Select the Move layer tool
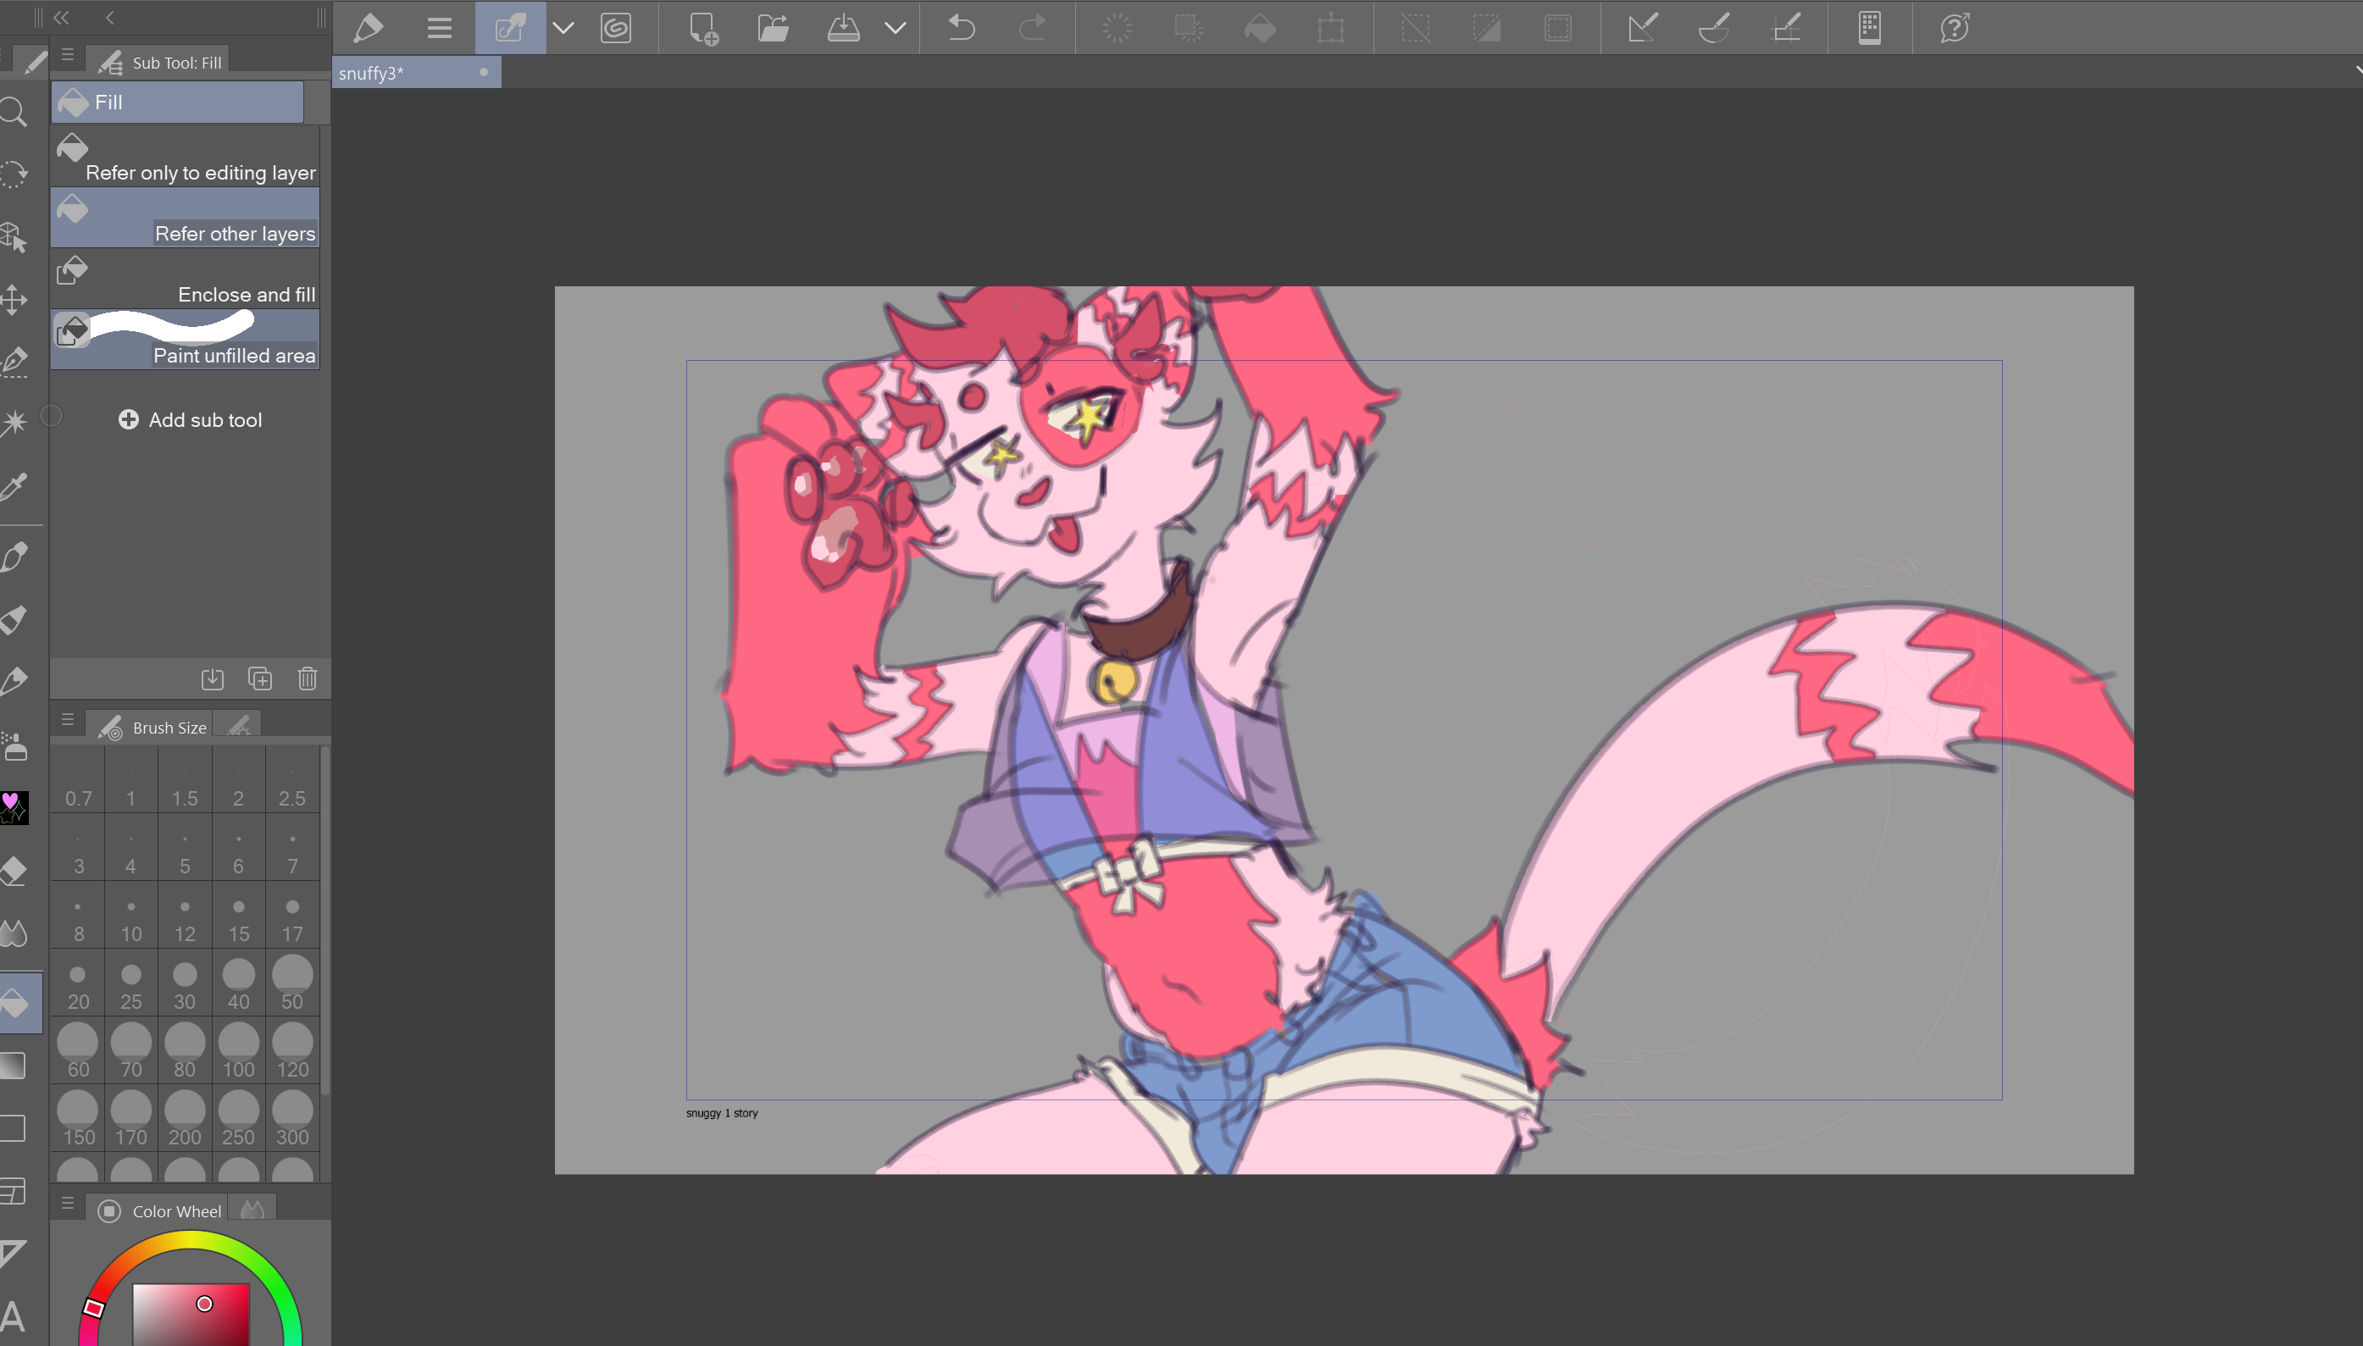2363x1346 pixels. coord(14,300)
